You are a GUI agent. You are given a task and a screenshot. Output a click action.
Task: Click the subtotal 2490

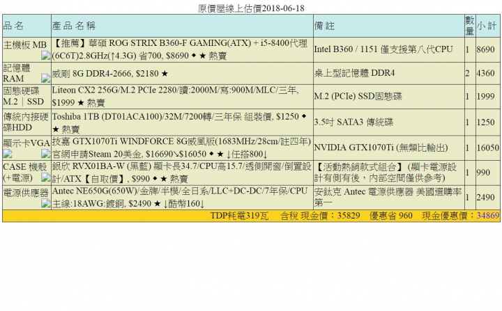click(x=485, y=197)
